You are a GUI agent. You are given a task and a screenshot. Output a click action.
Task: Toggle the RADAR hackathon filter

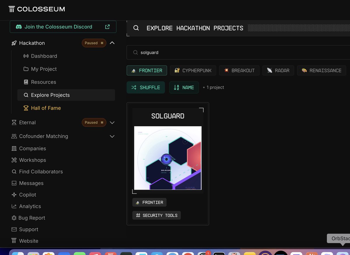point(278,70)
